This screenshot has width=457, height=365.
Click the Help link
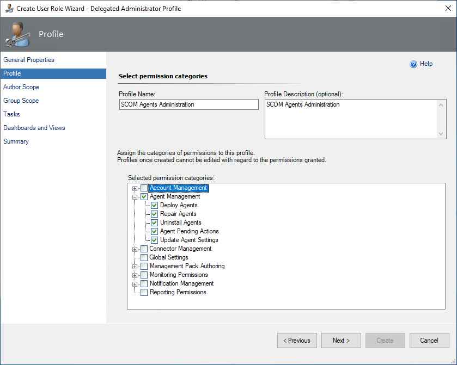tap(426, 64)
